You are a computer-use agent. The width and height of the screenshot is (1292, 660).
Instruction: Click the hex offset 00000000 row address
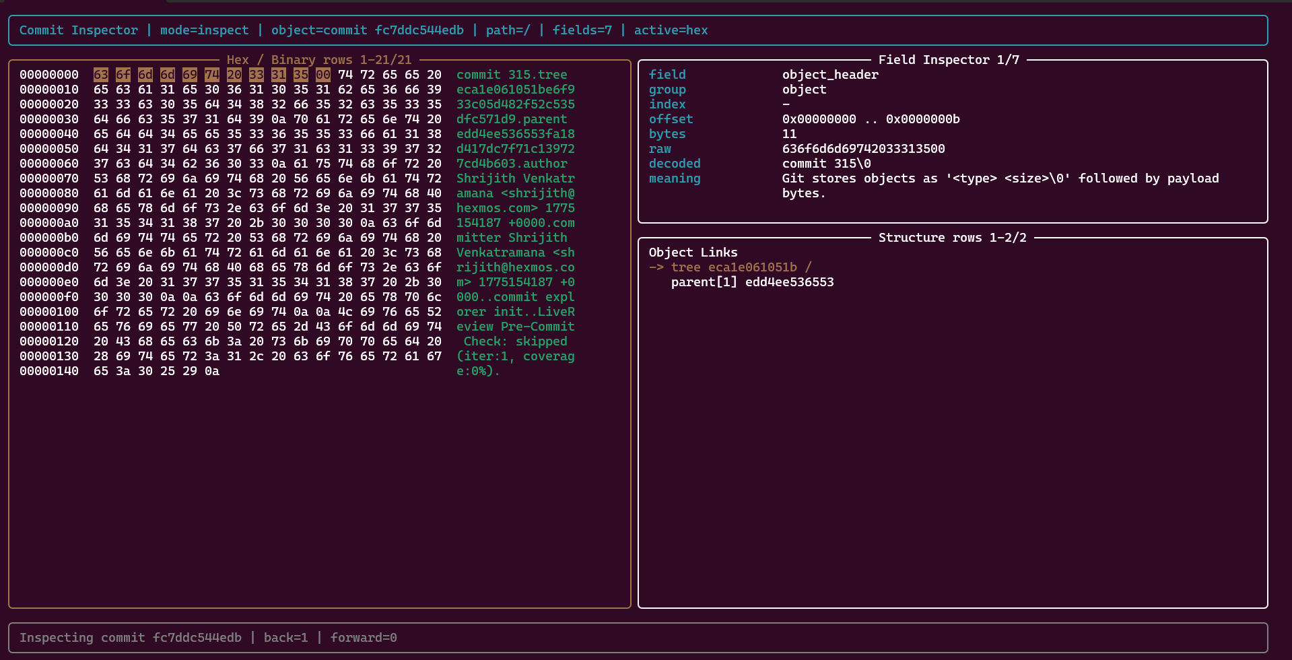click(49, 75)
